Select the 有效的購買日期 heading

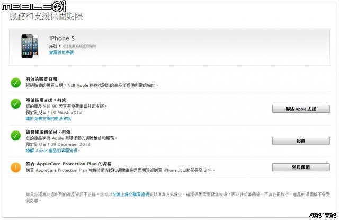pos(41,79)
